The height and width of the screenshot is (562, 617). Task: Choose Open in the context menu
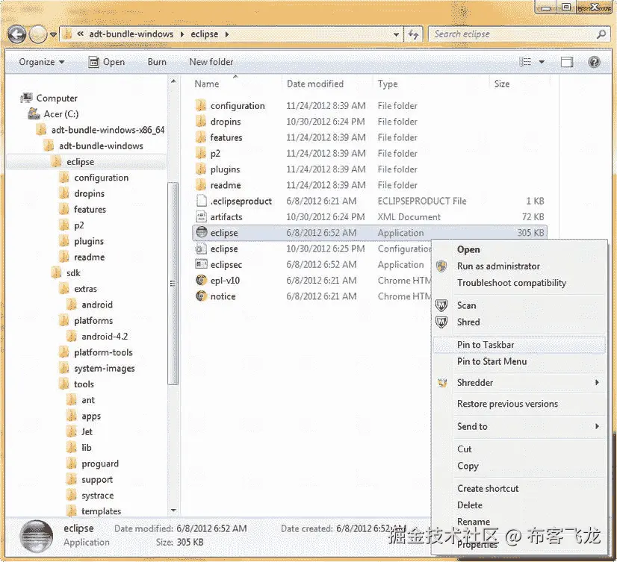[468, 250]
